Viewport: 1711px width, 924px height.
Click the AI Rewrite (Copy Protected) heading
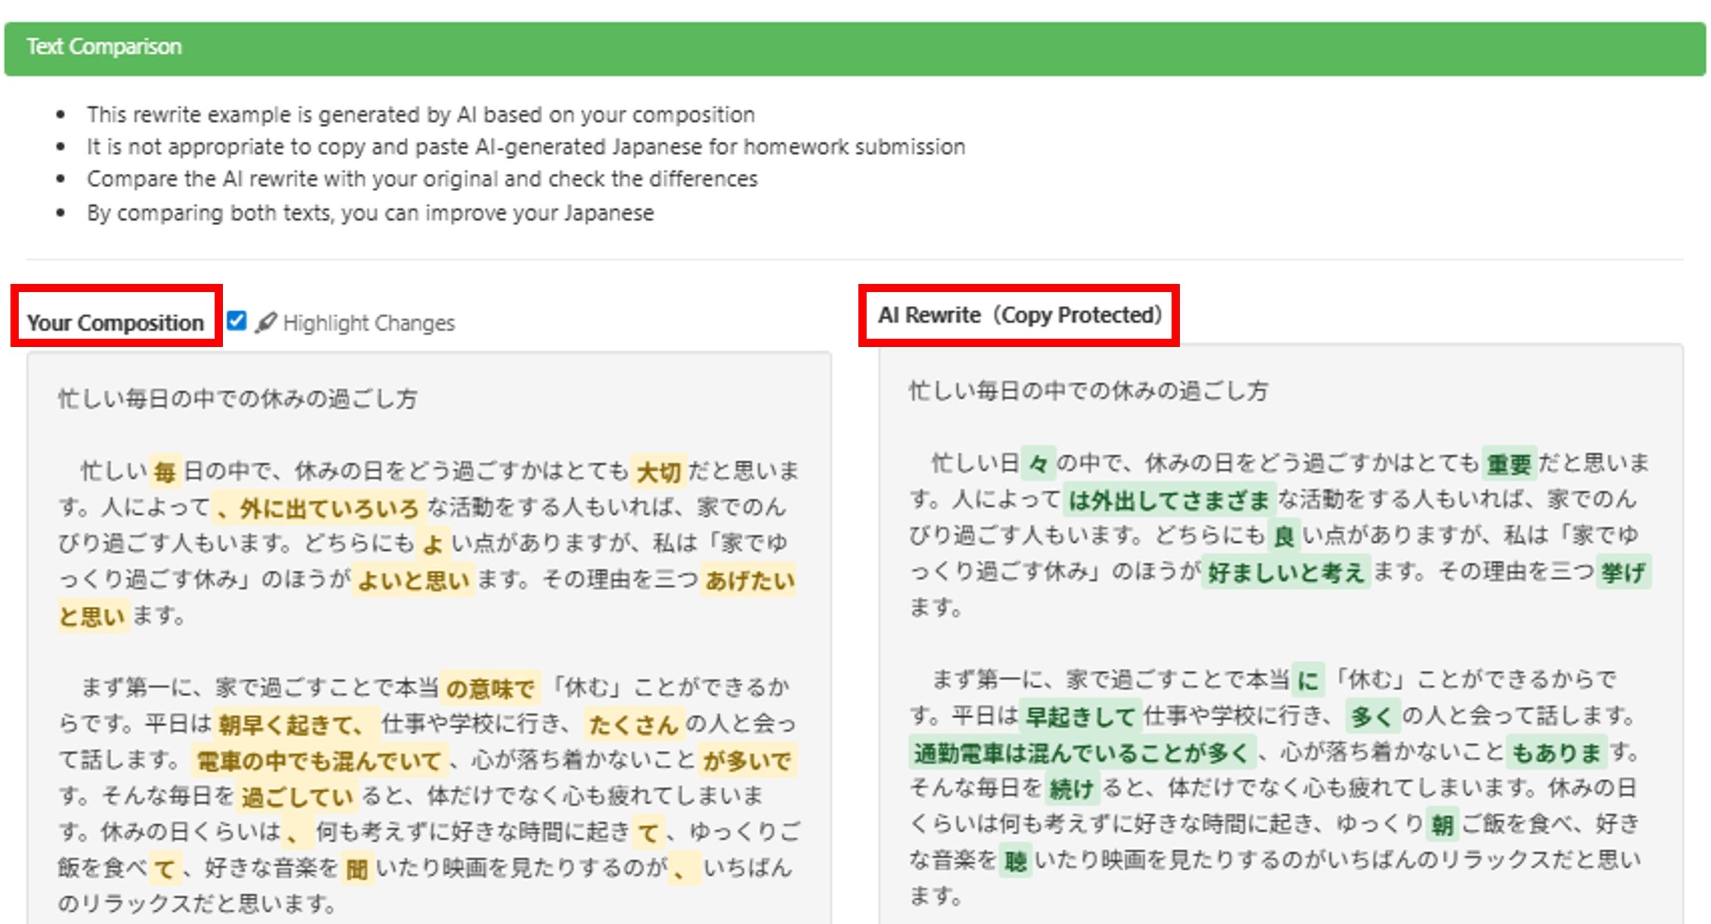click(x=1019, y=315)
